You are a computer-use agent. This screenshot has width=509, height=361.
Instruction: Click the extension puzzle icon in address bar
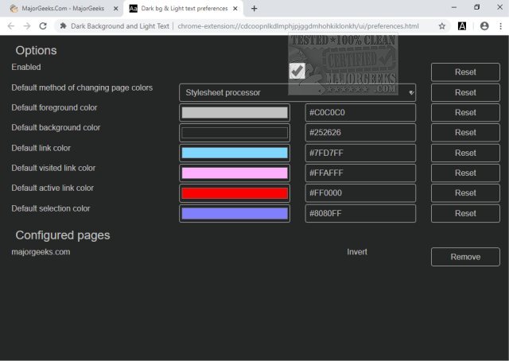[x=64, y=26]
